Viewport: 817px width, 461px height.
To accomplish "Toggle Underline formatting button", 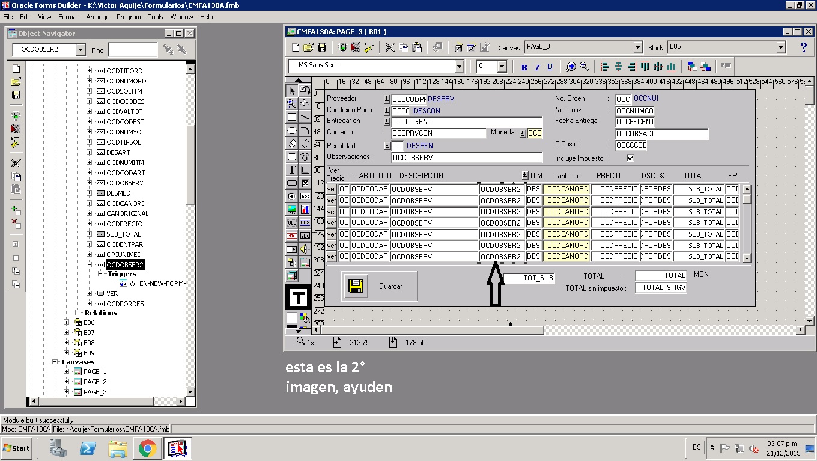I will pyautogui.click(x=550, y=67).
